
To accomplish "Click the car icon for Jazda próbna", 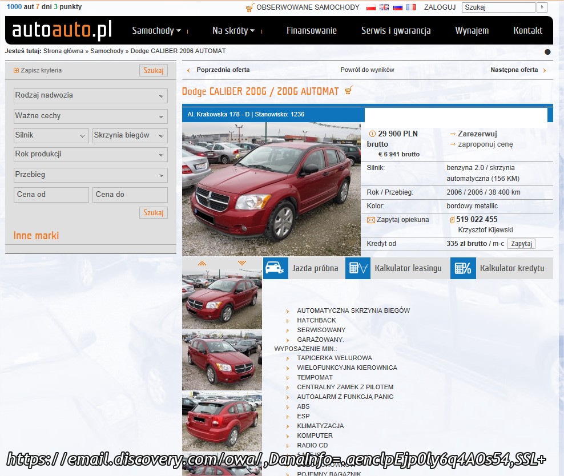I will 276,268.
